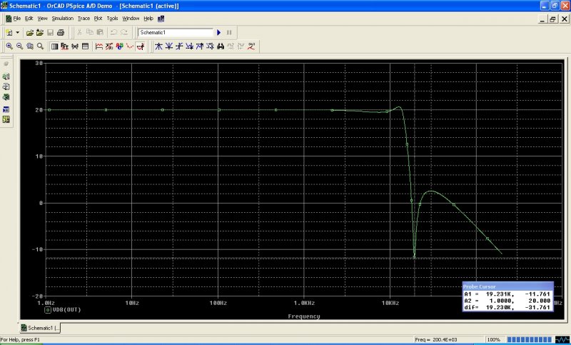Click the Mark Label cursor icon
Image resolution: width=571 pixels, height=345 pixels.
(251, 46)
